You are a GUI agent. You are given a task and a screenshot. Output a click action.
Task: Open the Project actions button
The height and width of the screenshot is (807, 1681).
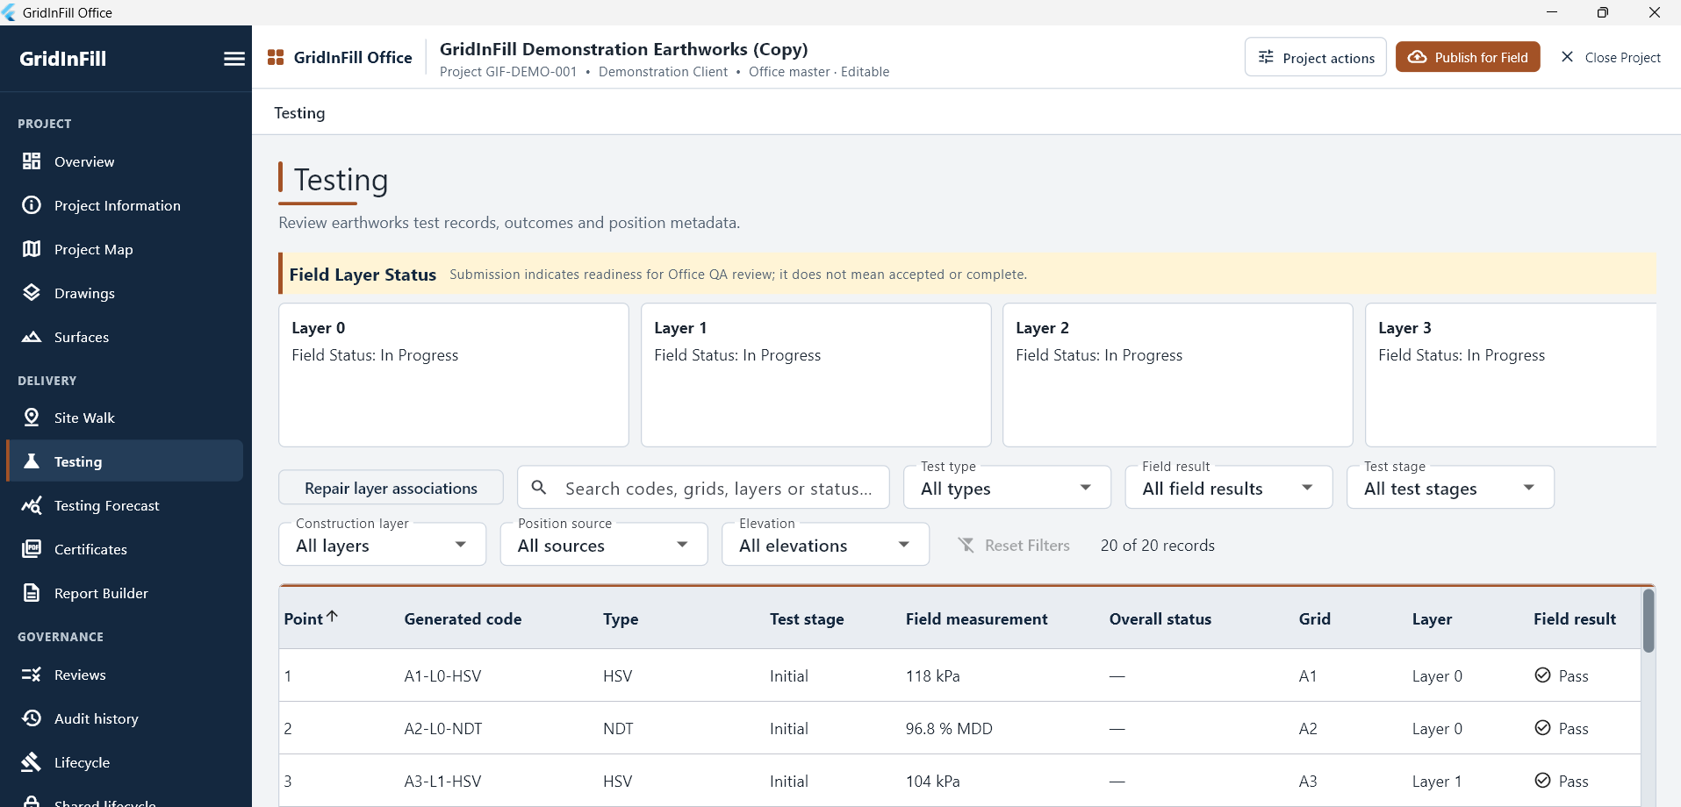coord(1316,57)
